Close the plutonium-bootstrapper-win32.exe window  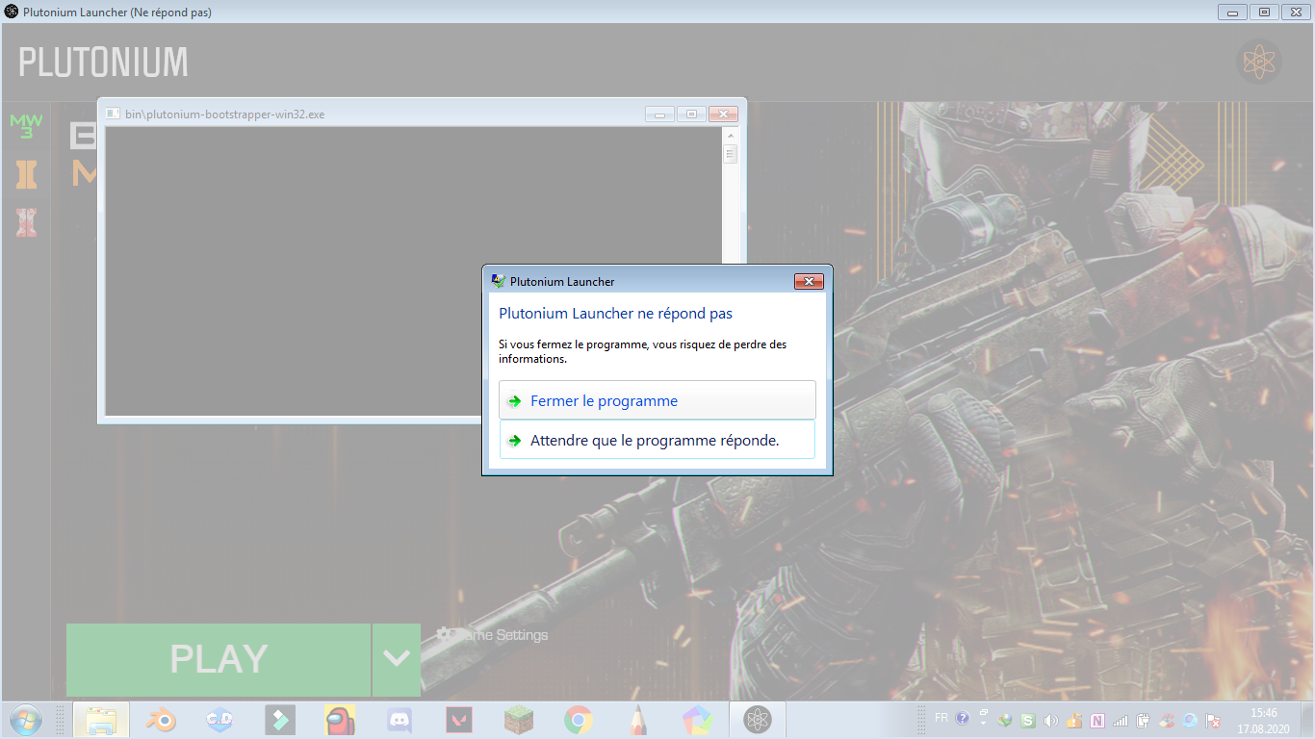click(723, 114)
